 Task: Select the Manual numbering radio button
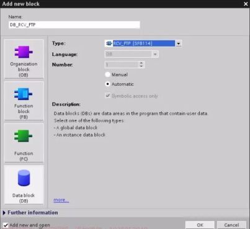click(107, 74)
